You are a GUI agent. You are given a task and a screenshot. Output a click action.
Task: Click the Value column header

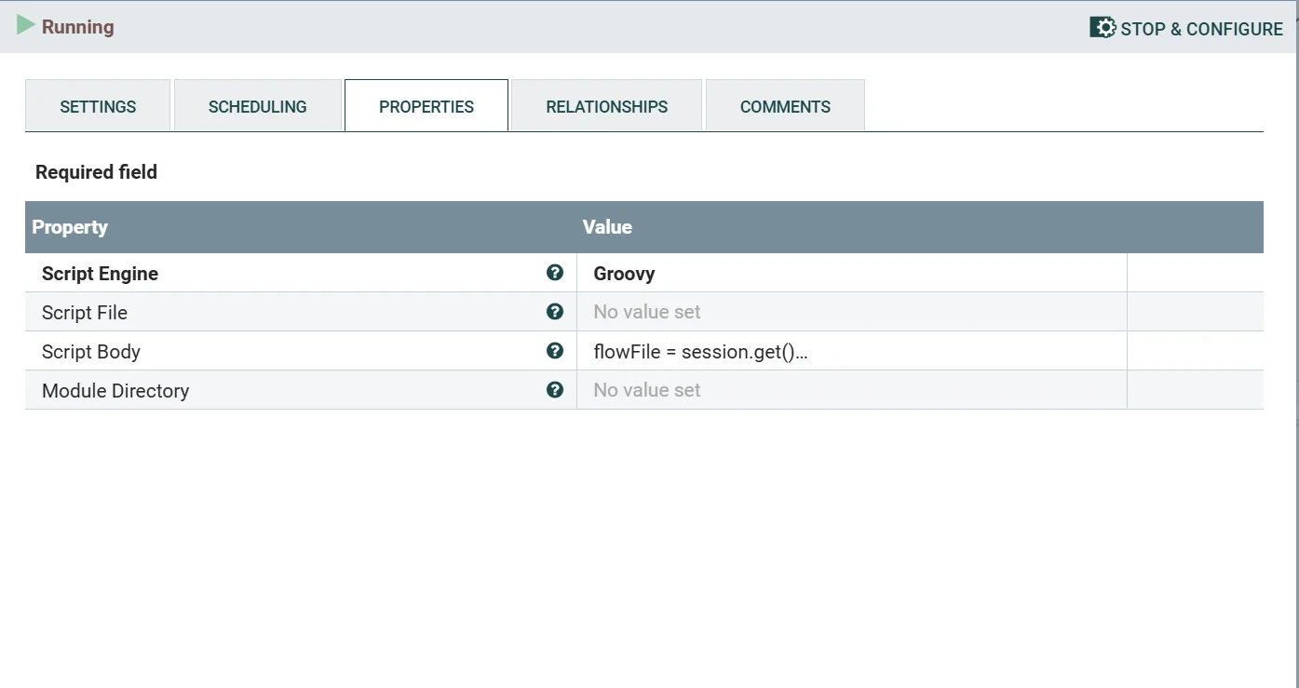pyautogui.click(x=607, y=227)
